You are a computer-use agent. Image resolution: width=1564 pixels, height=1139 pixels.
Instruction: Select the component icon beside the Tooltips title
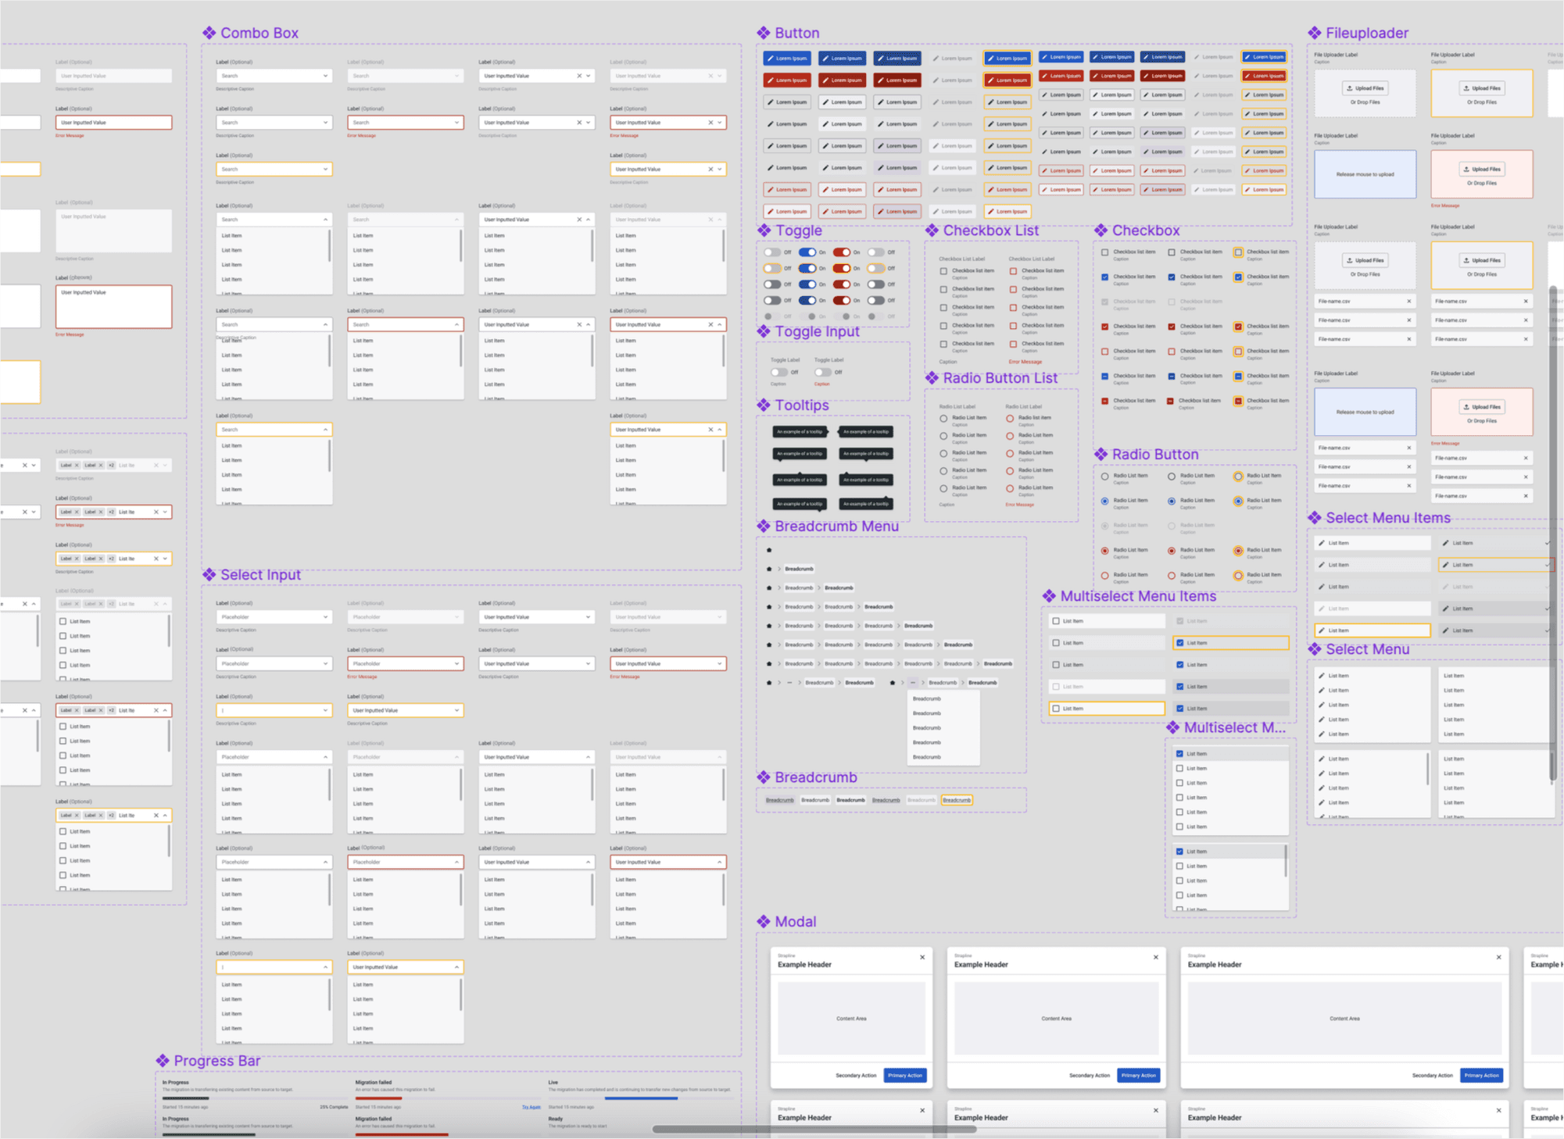[x=764, y=405]
